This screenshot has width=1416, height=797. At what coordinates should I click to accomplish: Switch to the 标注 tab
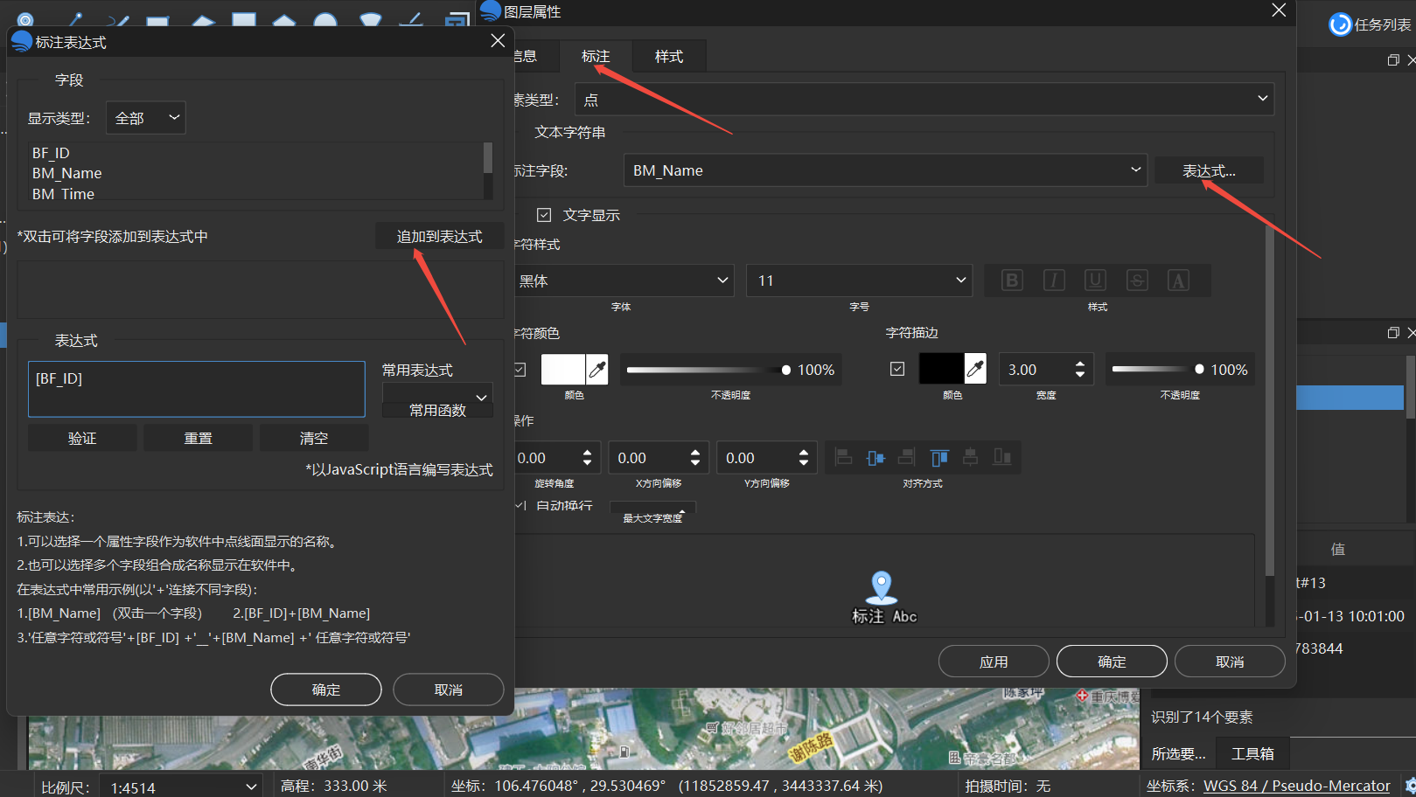pyautogui.click(x=596, y=55)
